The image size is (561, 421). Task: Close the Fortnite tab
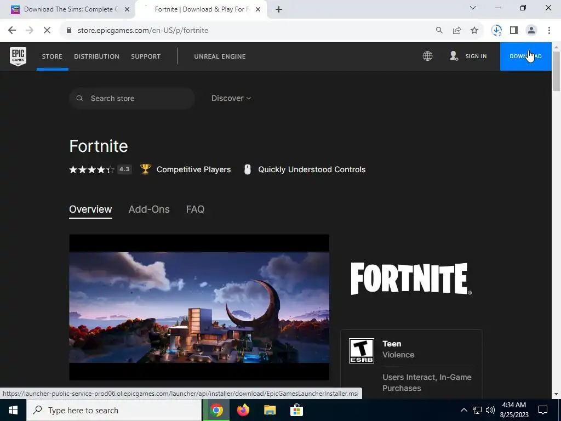coord(258,9)
